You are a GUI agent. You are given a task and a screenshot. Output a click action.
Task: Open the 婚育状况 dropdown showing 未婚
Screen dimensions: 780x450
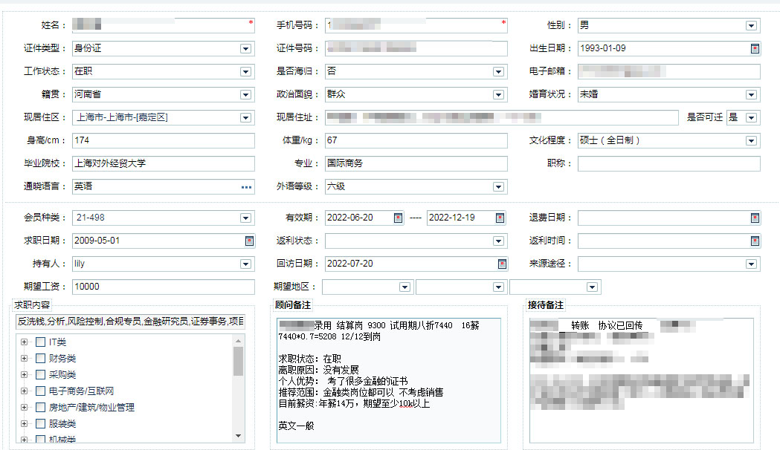751,95
